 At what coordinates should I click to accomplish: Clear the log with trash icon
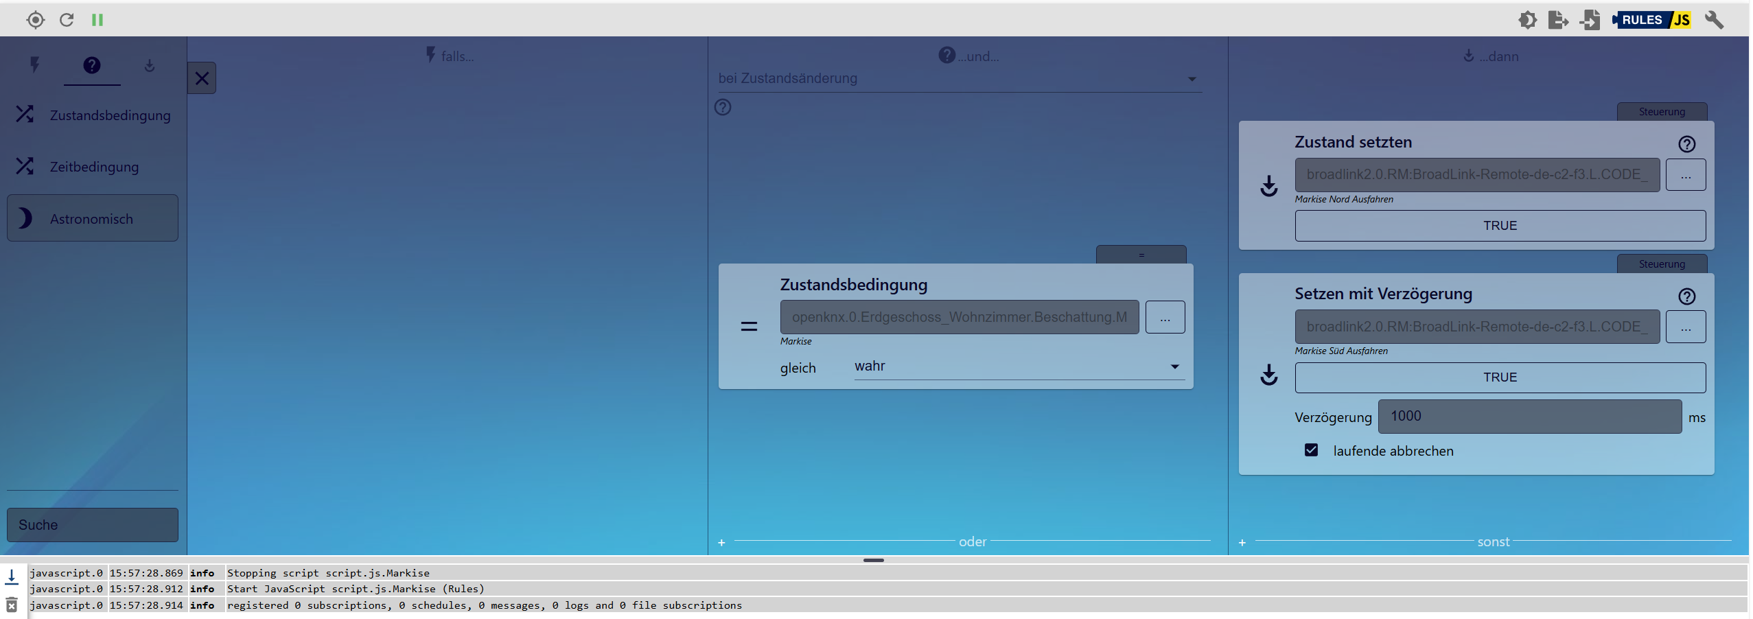[12, 605]
